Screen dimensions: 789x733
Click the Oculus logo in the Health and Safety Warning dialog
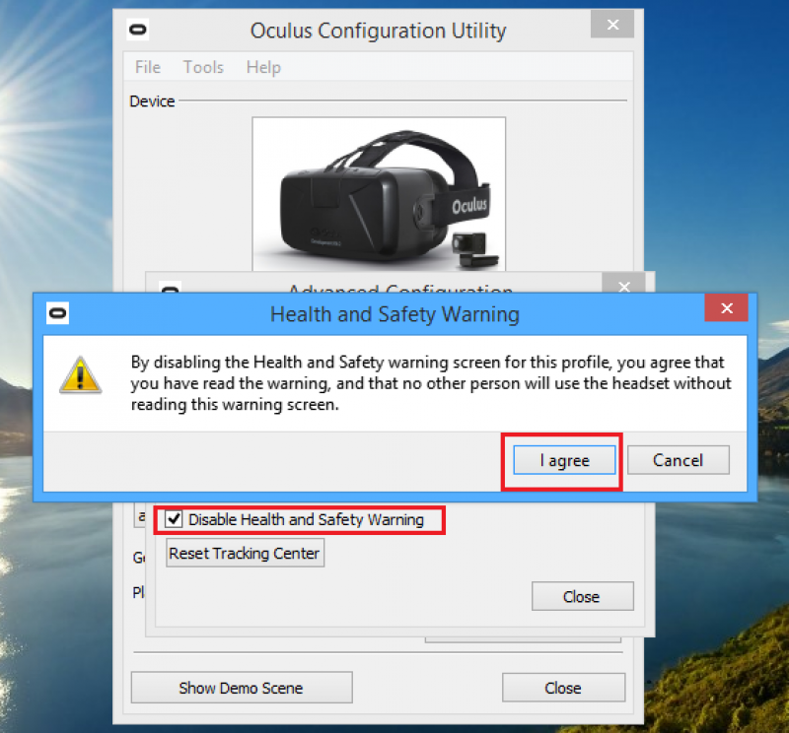tap(58, 313)
